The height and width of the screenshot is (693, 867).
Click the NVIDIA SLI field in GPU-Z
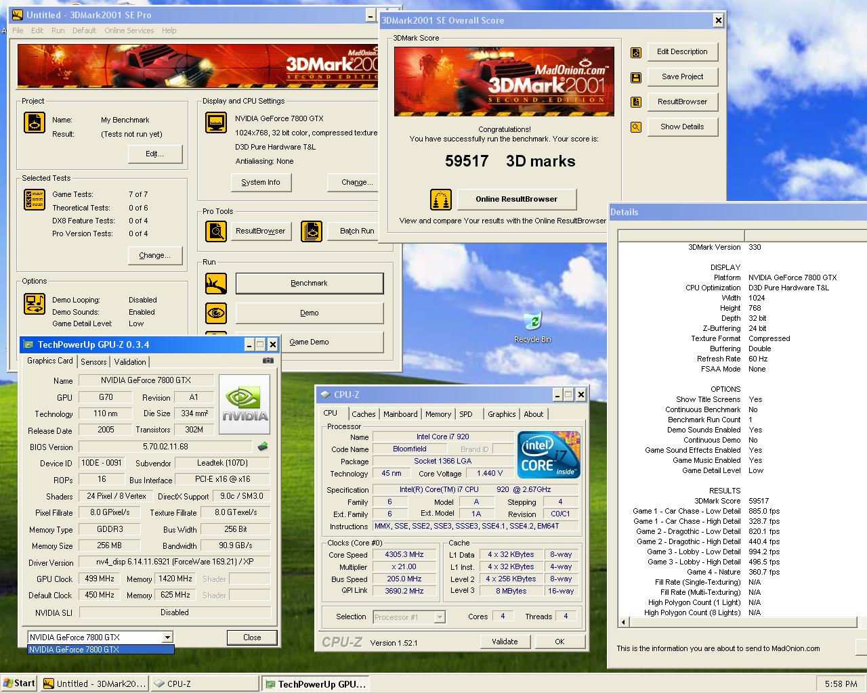tap(175, 613)
